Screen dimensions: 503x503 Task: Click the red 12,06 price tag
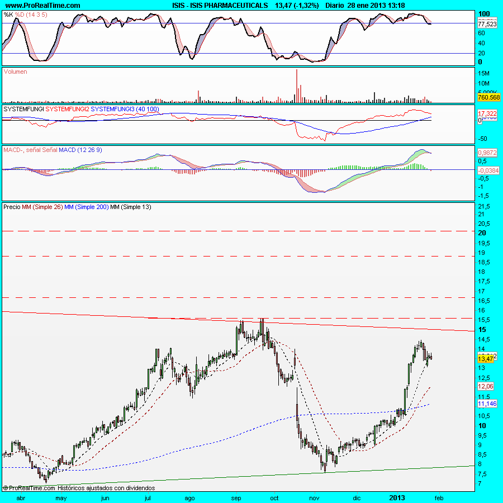click(485, 386)
